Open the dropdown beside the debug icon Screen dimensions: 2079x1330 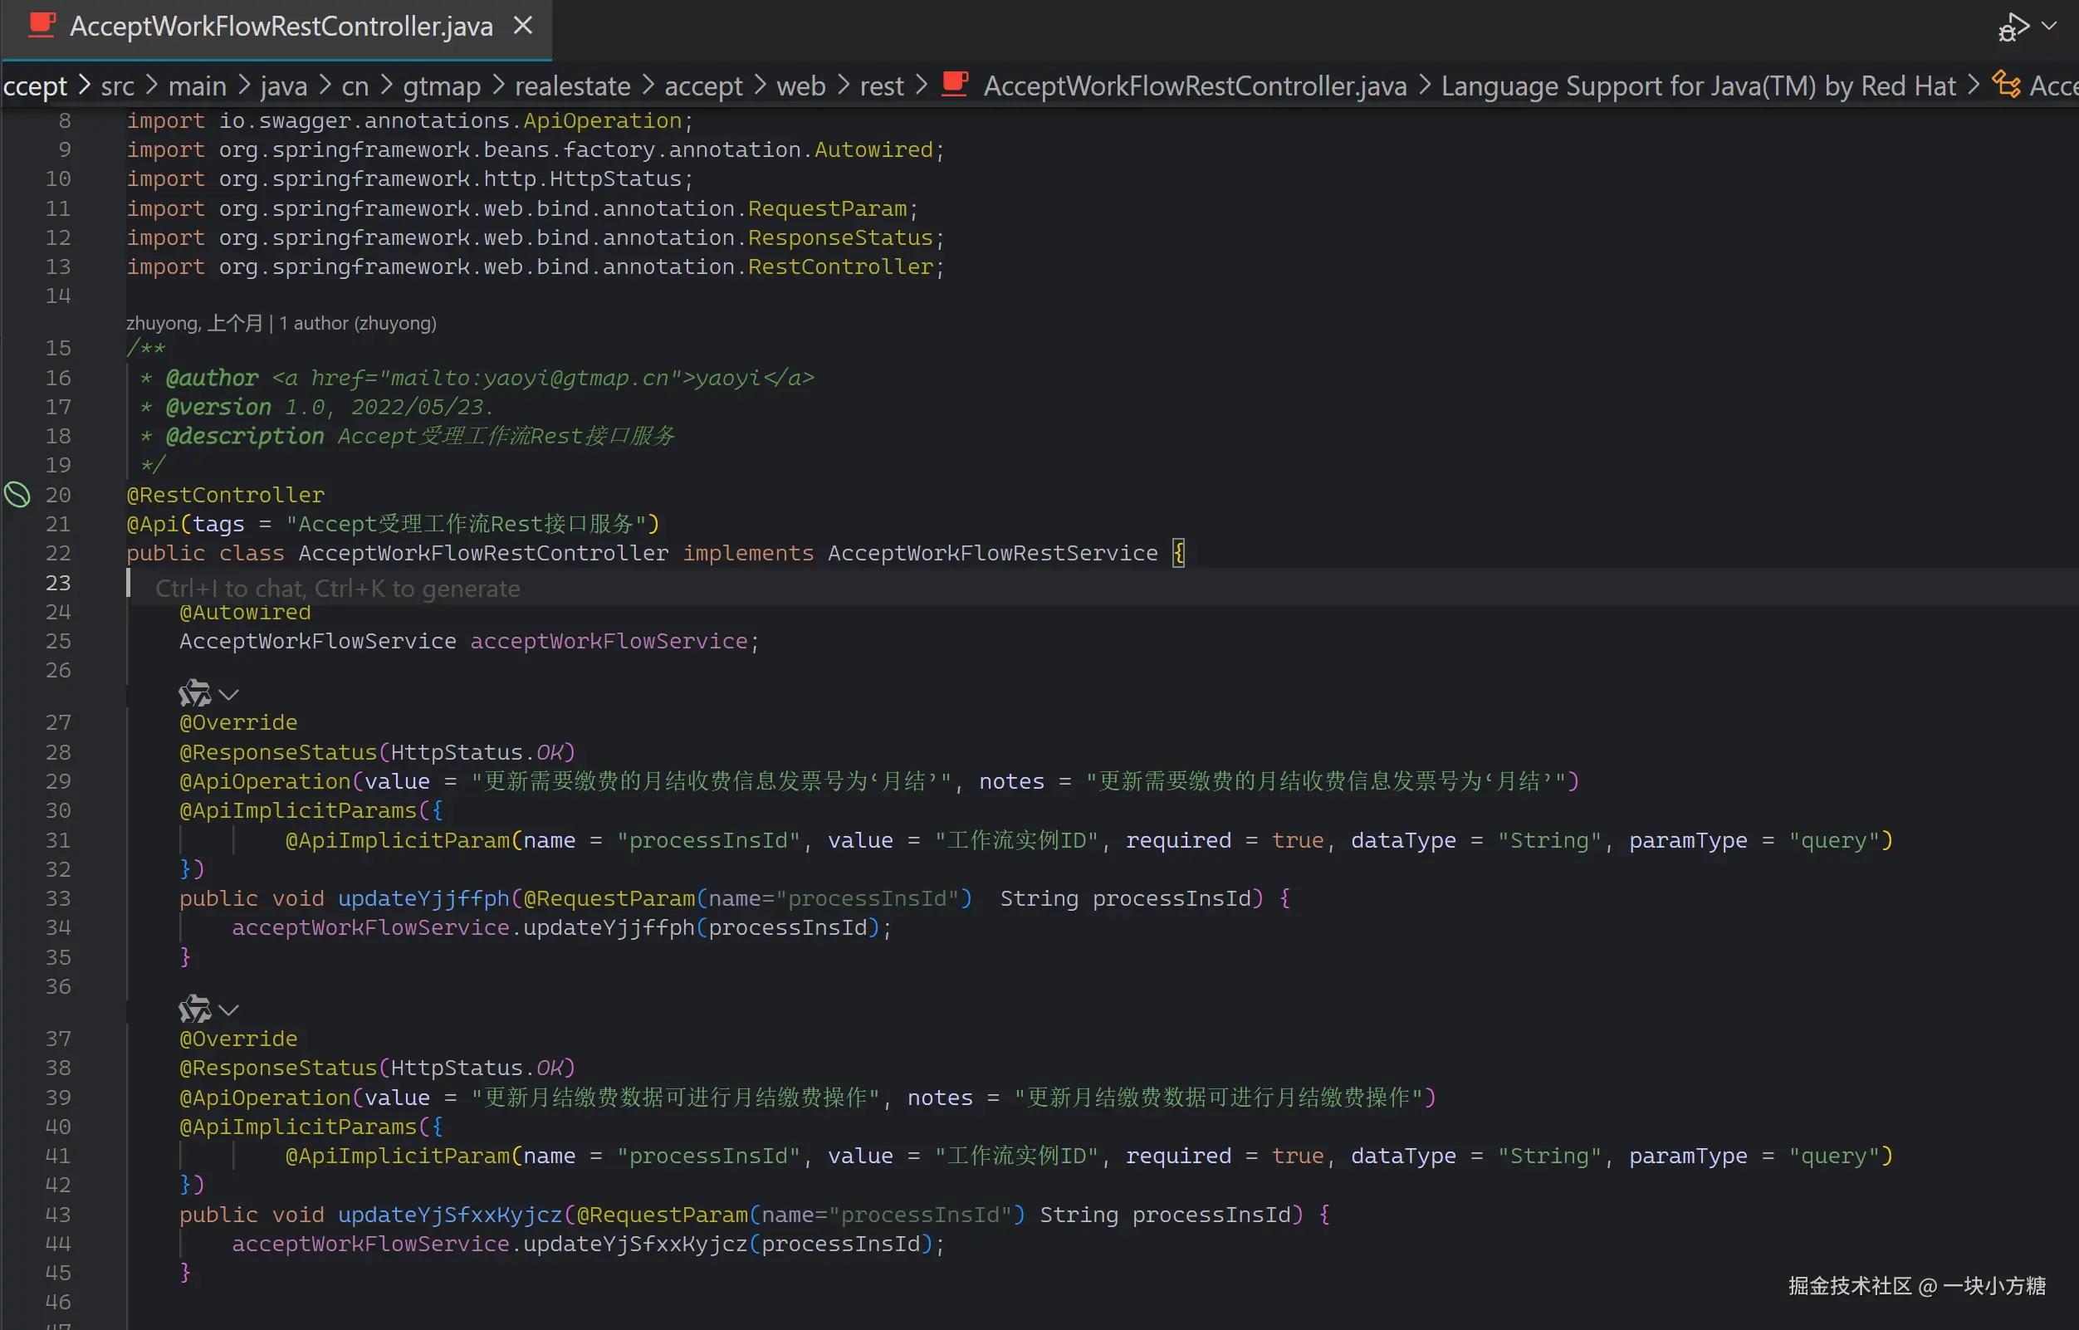(2049, 27)
